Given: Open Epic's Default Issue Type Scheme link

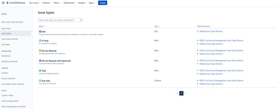Looking at the screenshot, I should click(x=211, y=31).
